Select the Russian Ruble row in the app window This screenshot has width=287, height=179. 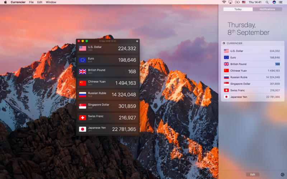click(108, 95)
